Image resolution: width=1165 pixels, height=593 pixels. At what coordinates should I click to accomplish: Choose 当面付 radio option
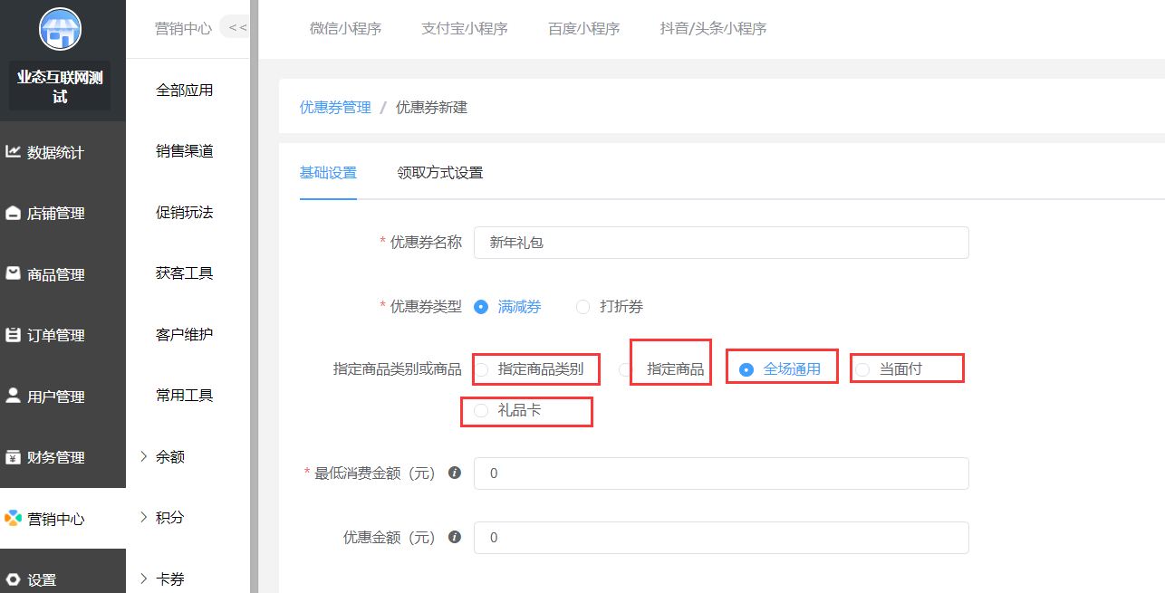(x=889, y=368)
